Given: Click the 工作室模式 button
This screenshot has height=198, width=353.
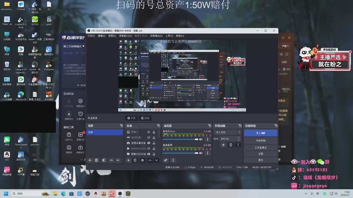Looking at the screenshot, I should 261,147.
